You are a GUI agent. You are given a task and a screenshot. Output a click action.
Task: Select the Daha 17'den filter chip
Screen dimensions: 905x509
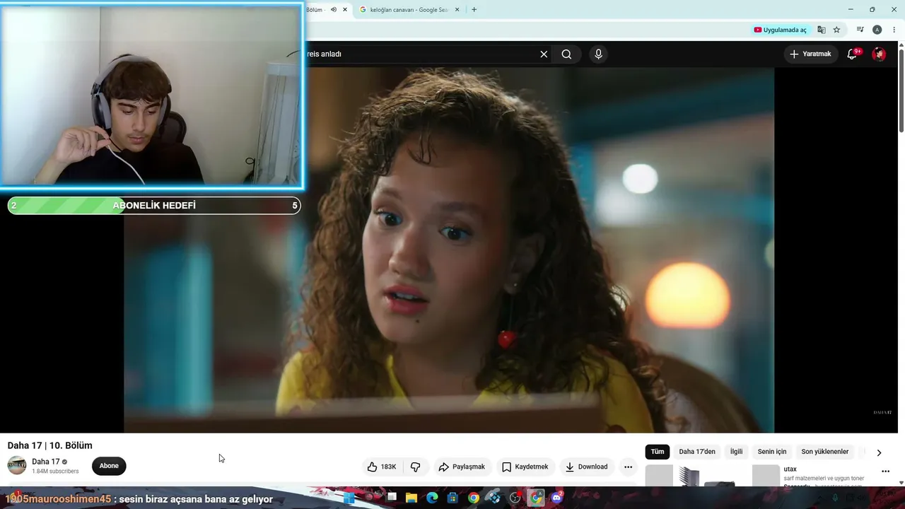coord(697,452)
